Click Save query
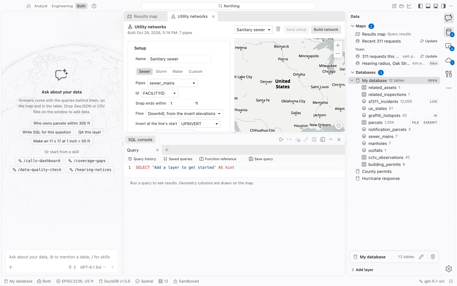The width and height of the screenshot is (457, 286). [x=261, y=159]
